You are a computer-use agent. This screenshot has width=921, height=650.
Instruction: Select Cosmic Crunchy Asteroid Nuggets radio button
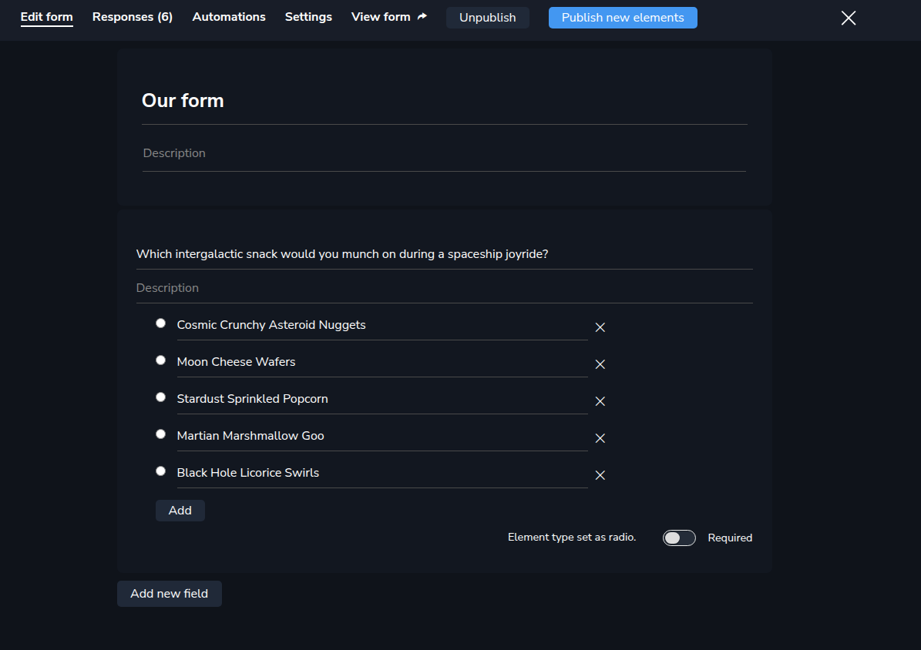(160, 323)
